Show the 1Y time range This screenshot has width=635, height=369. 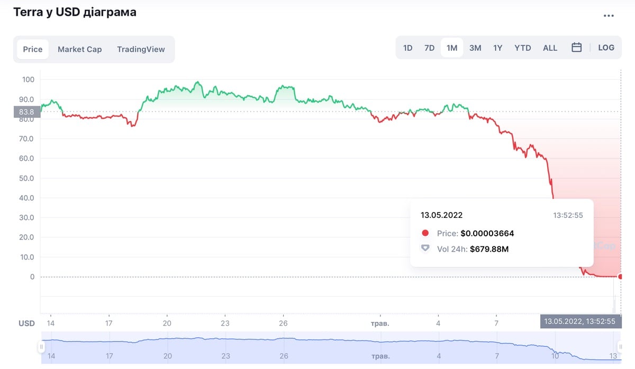point(498,48)
